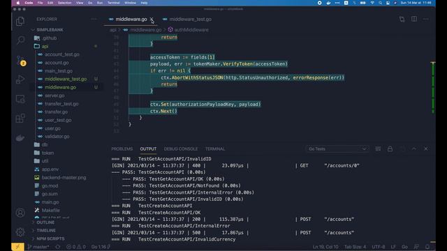Click the open changes icon in editor toolbar
This screenshot has width=447, height=251.
402,19
